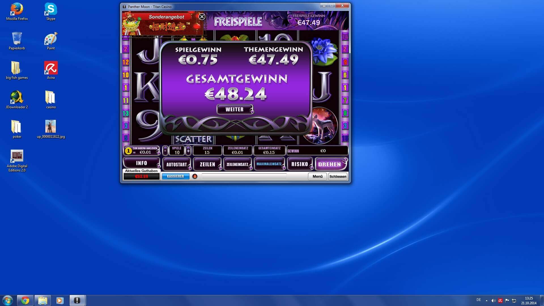This screenshot has height=306, width=544.
Task: Click the ZEILEN 15 display
Action: point(207,151)
